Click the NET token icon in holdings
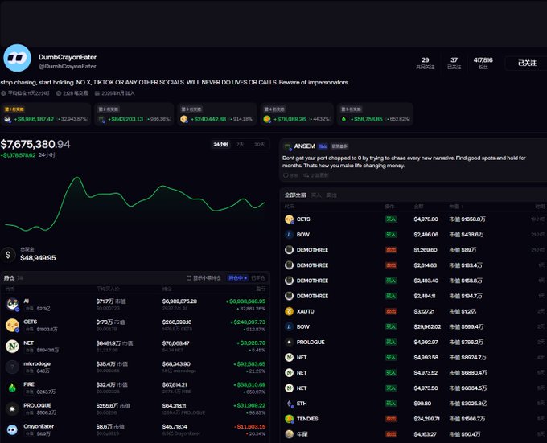Screen dimensions: 547x443 point(12,346)
